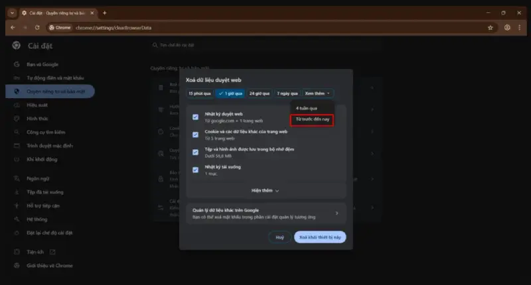Go back with the browser back arrow

13,27
